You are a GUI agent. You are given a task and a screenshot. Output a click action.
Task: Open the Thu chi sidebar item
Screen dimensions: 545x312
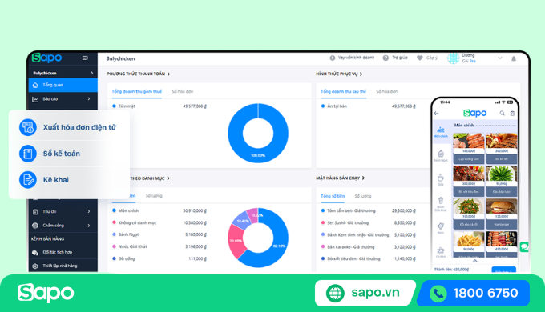coord(63,211)
